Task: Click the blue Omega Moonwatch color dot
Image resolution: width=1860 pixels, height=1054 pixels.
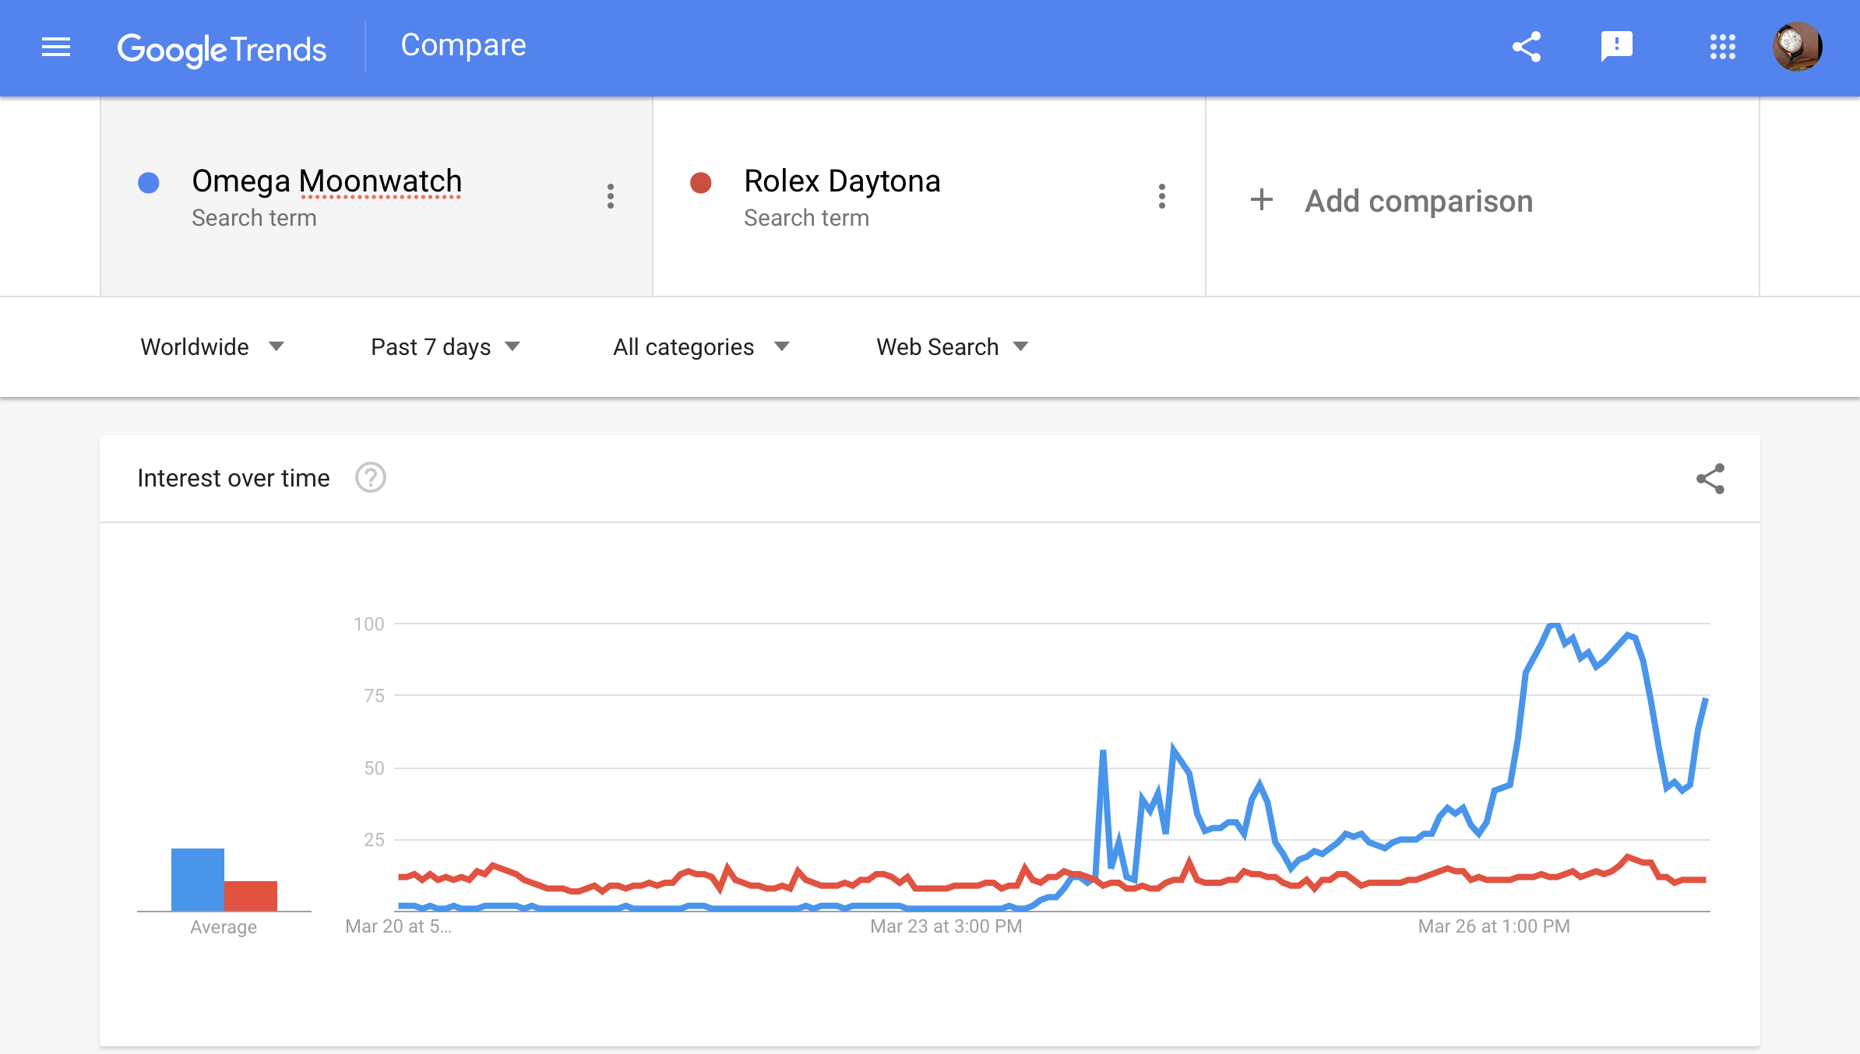Action: click(x=149, y=183)
